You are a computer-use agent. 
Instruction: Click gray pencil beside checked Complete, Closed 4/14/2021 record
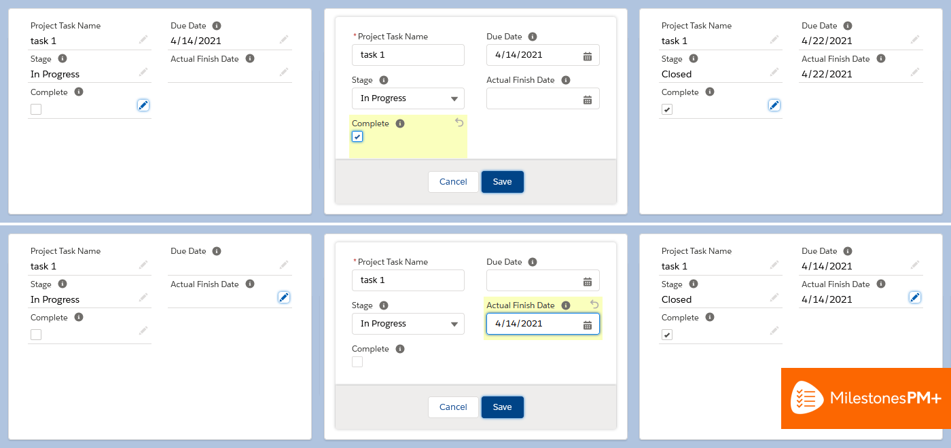[774, 331]
